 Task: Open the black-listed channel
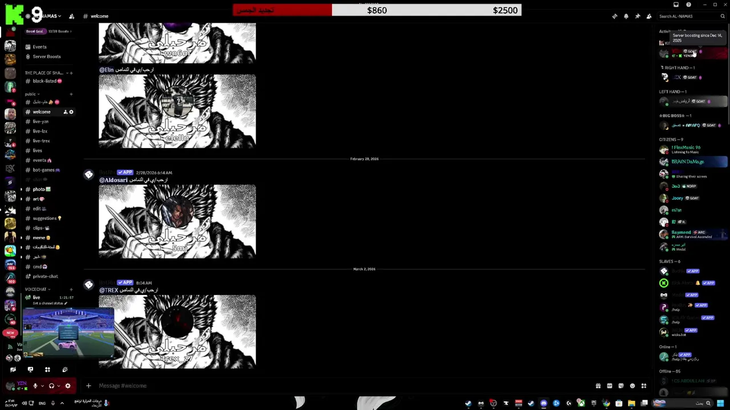pos(48,81)
